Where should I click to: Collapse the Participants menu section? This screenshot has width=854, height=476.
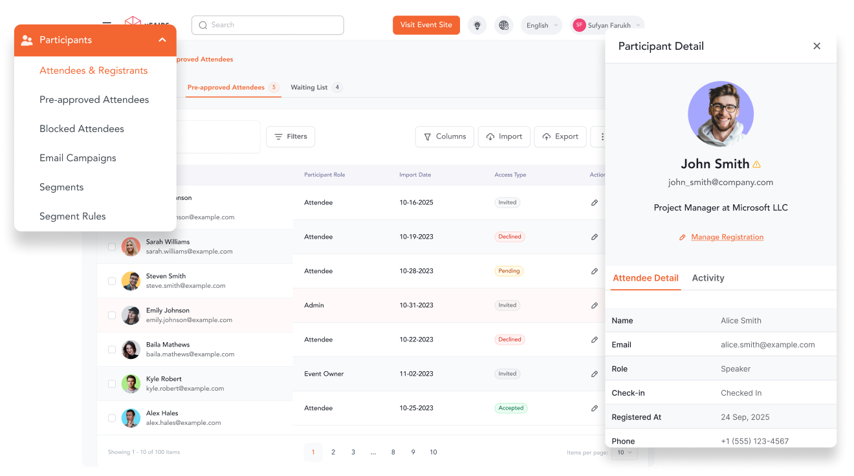162,40
